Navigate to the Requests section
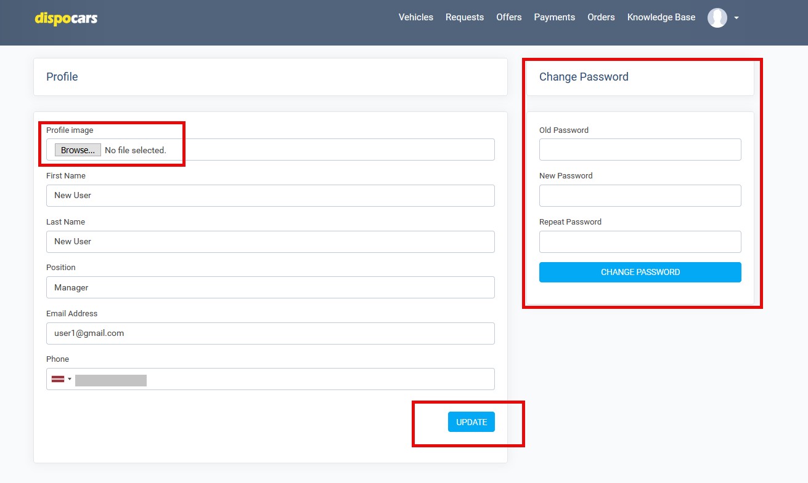The image size is (808, 483). (x=465, y=17)
